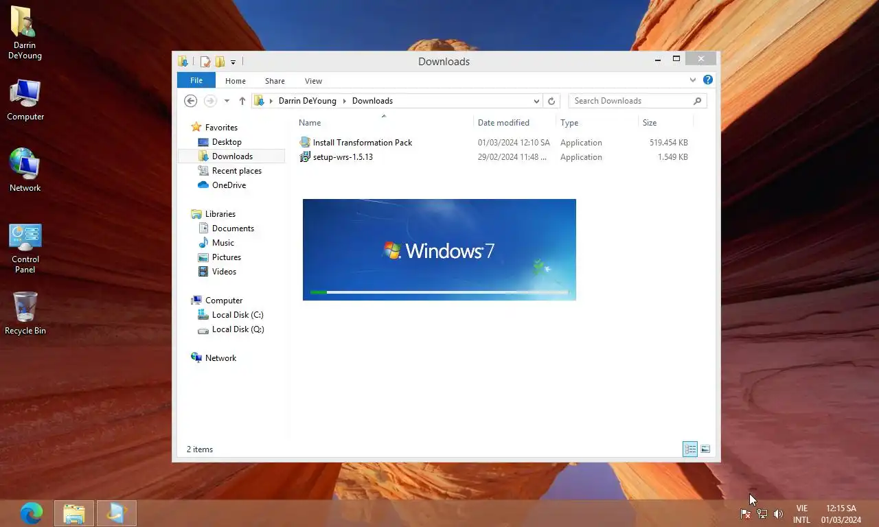Select Computer in the navigation pane
The height and width of the screenshot is (527, 879).
tap(224, 301)
